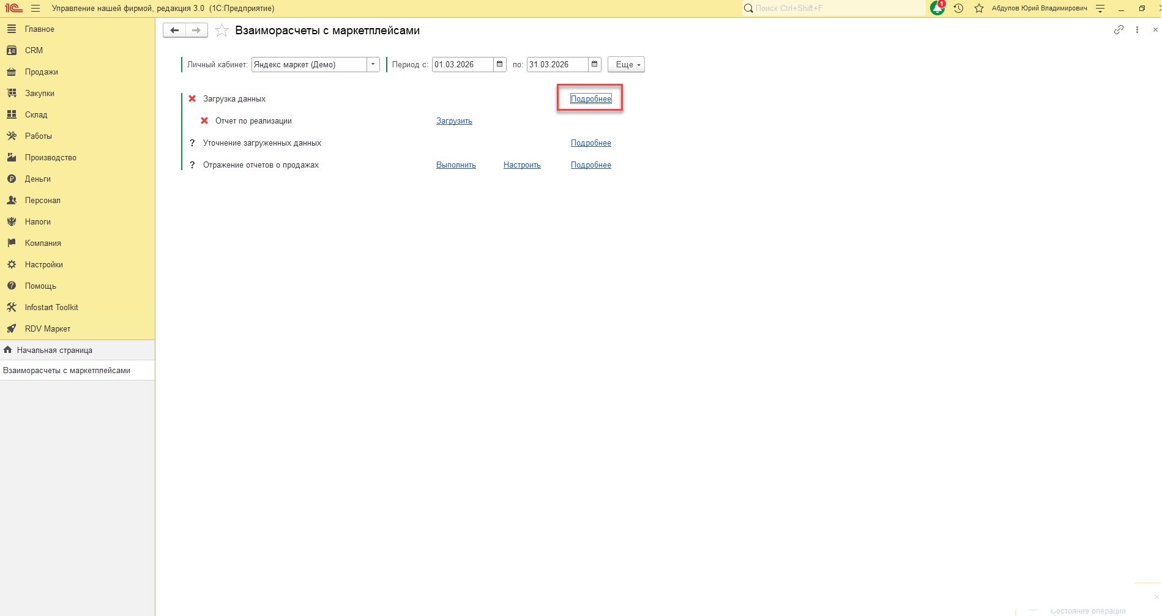Click the Отражение отчетов о продажах label

(x=261, y=165)
